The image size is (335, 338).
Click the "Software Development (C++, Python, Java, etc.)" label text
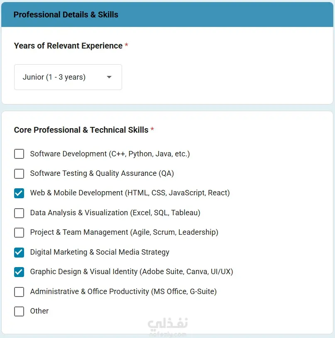tap(110, 154)
